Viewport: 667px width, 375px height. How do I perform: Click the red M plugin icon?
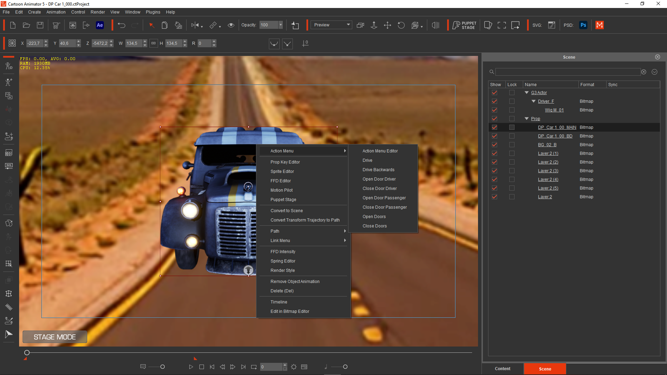(x=600, y=25)
